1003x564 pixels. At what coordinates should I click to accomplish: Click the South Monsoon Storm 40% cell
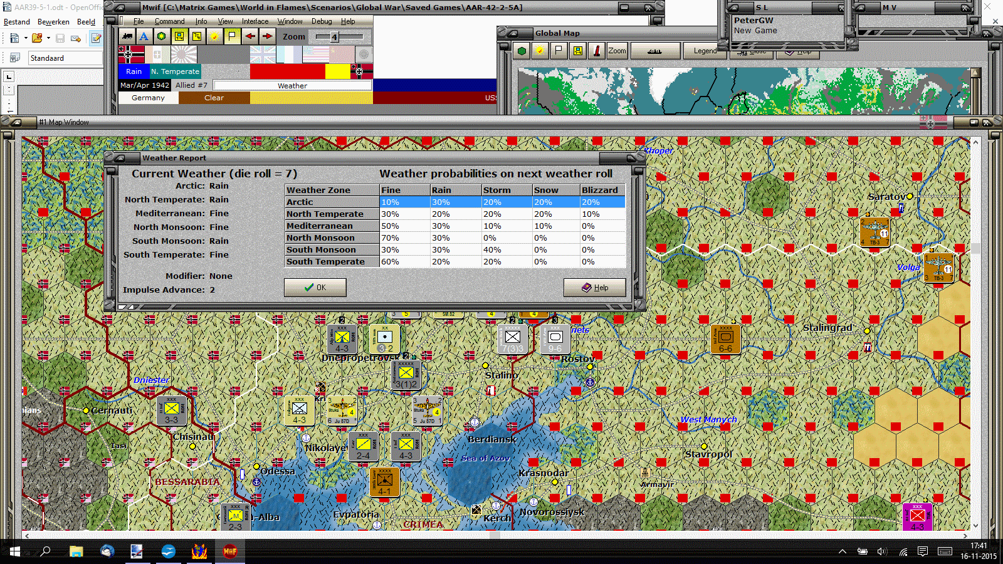pyautogui.click(x=507, y=249)
